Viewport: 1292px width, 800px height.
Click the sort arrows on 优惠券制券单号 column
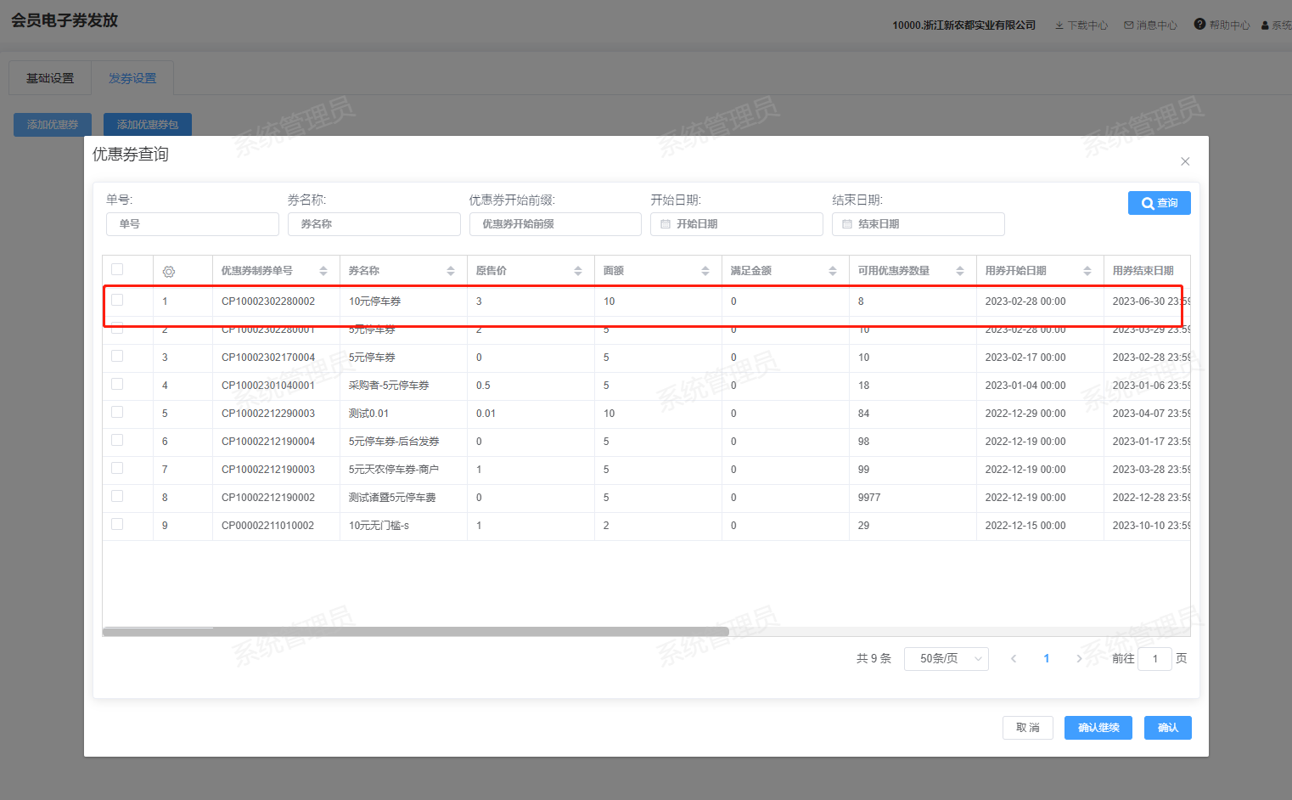[323, 271]
